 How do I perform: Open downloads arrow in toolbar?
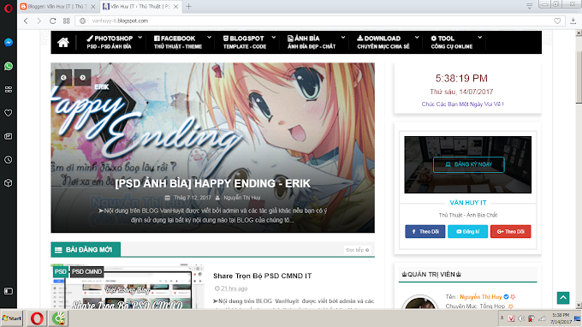[573, 21]
